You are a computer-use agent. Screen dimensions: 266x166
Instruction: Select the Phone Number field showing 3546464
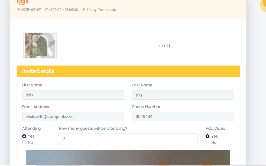tap(183, 116)
